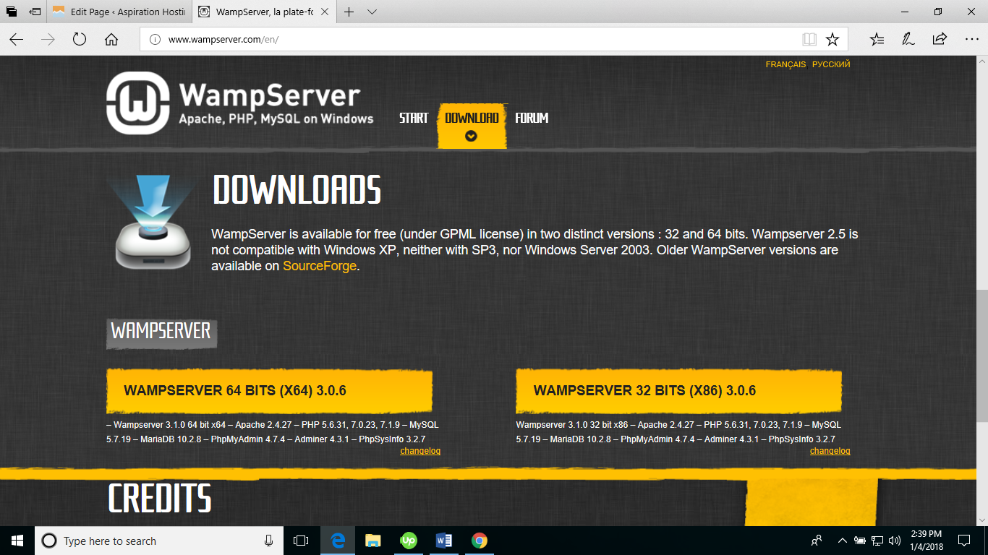988x555 pixels.
Task: Switch site language to FRANÇAIS
Action: click(x=785, y=64)
